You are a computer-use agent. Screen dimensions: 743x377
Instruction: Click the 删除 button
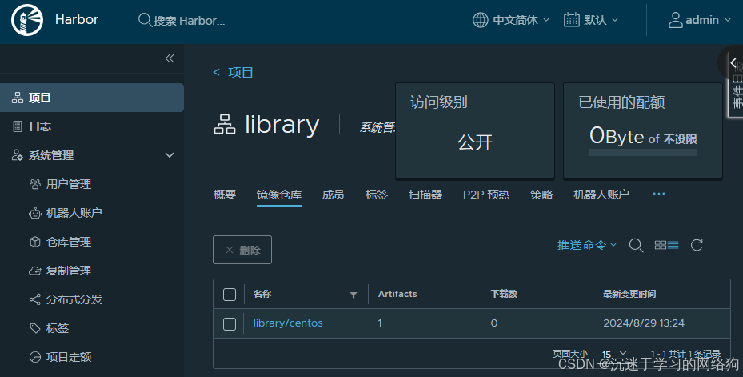(x=242, y=250)
